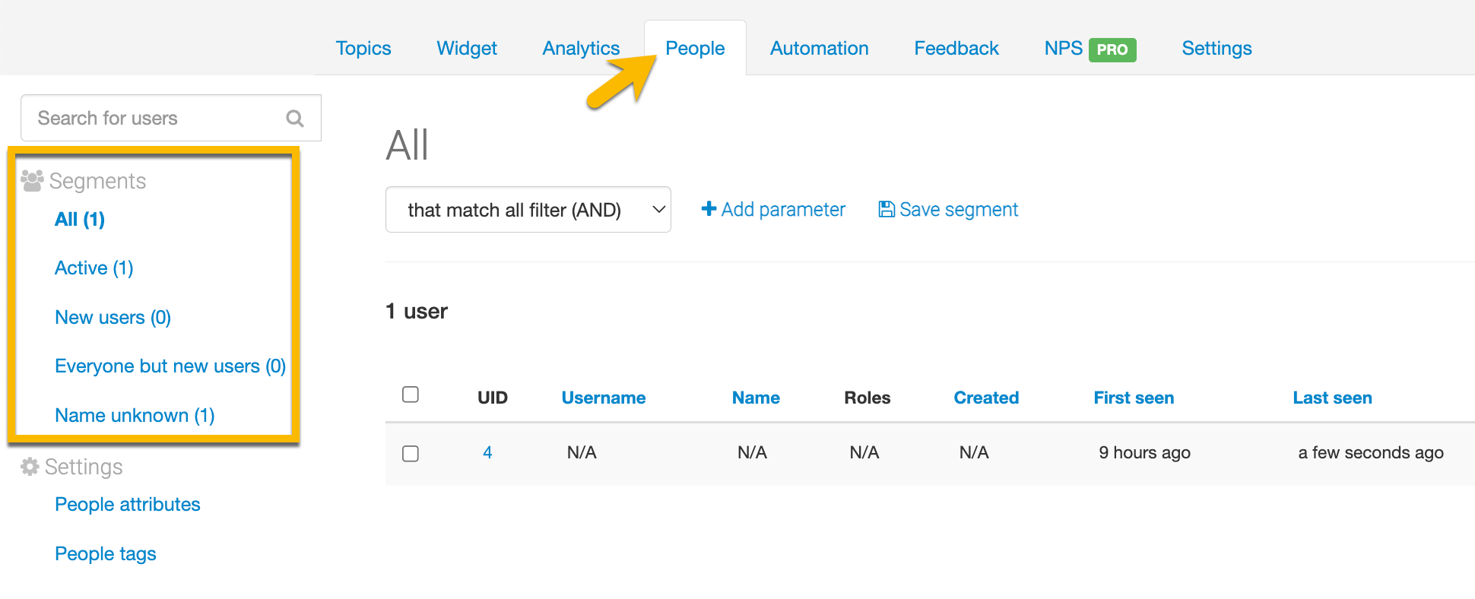The width and height of the screenshot is (1475, 599).
Task: Click the search magnifier icon
Action: [x=295, y=119]
